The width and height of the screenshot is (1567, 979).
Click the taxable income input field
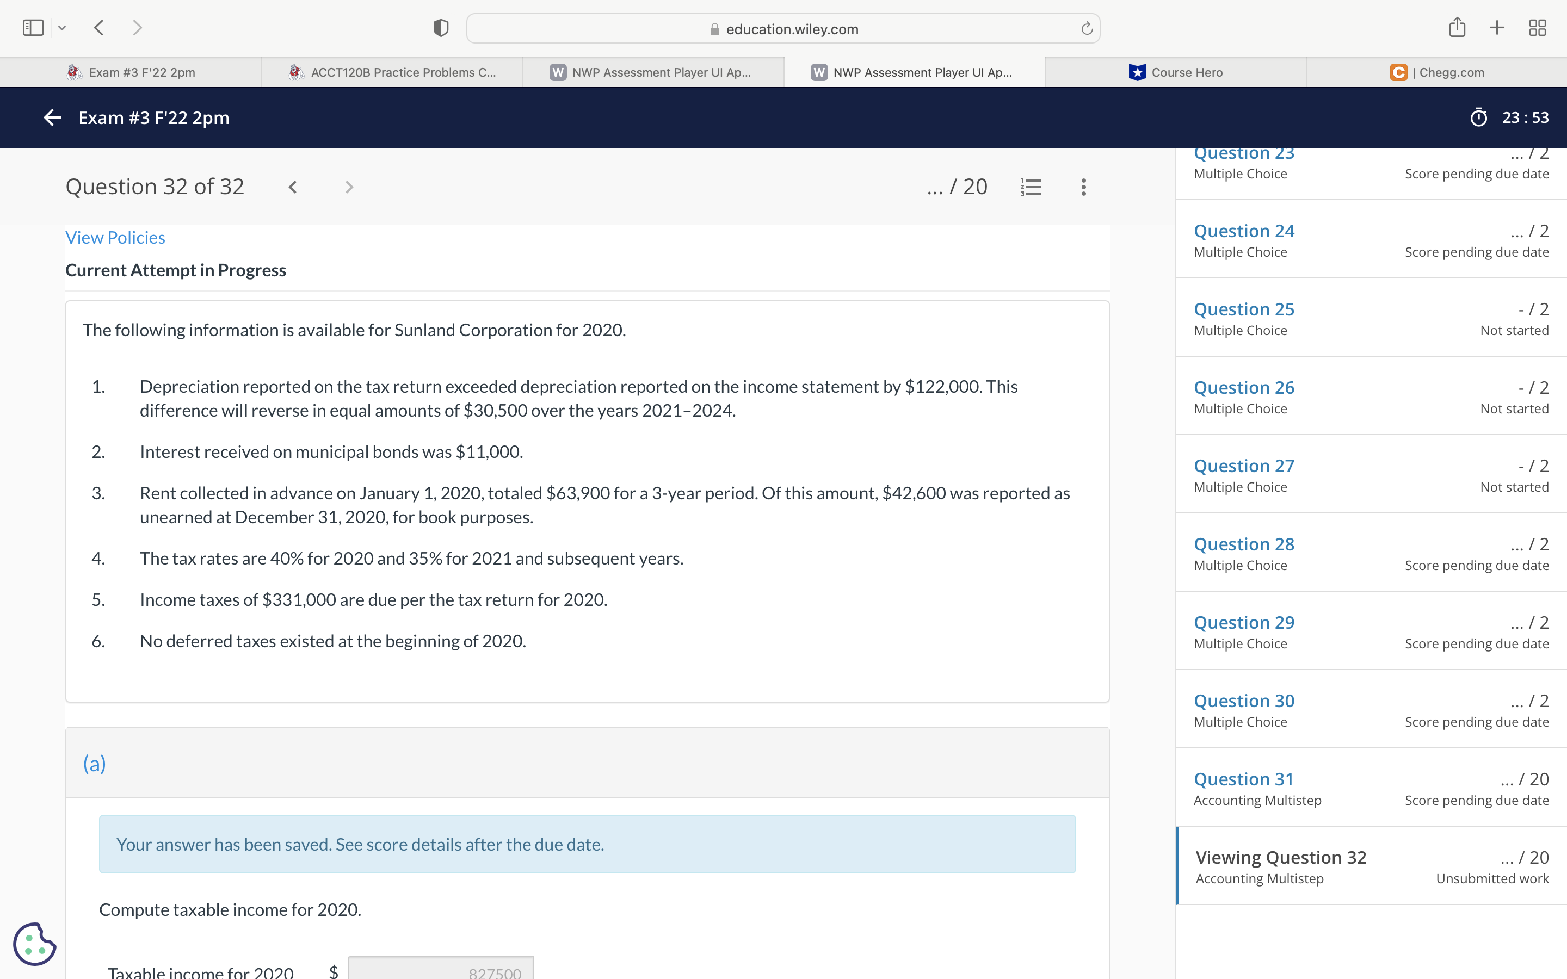(x=440, y=970)
